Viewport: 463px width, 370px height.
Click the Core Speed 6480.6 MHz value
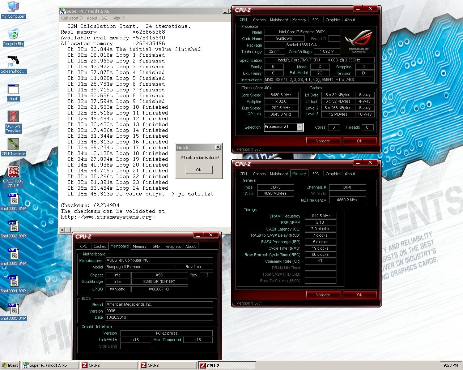(281, 95)
